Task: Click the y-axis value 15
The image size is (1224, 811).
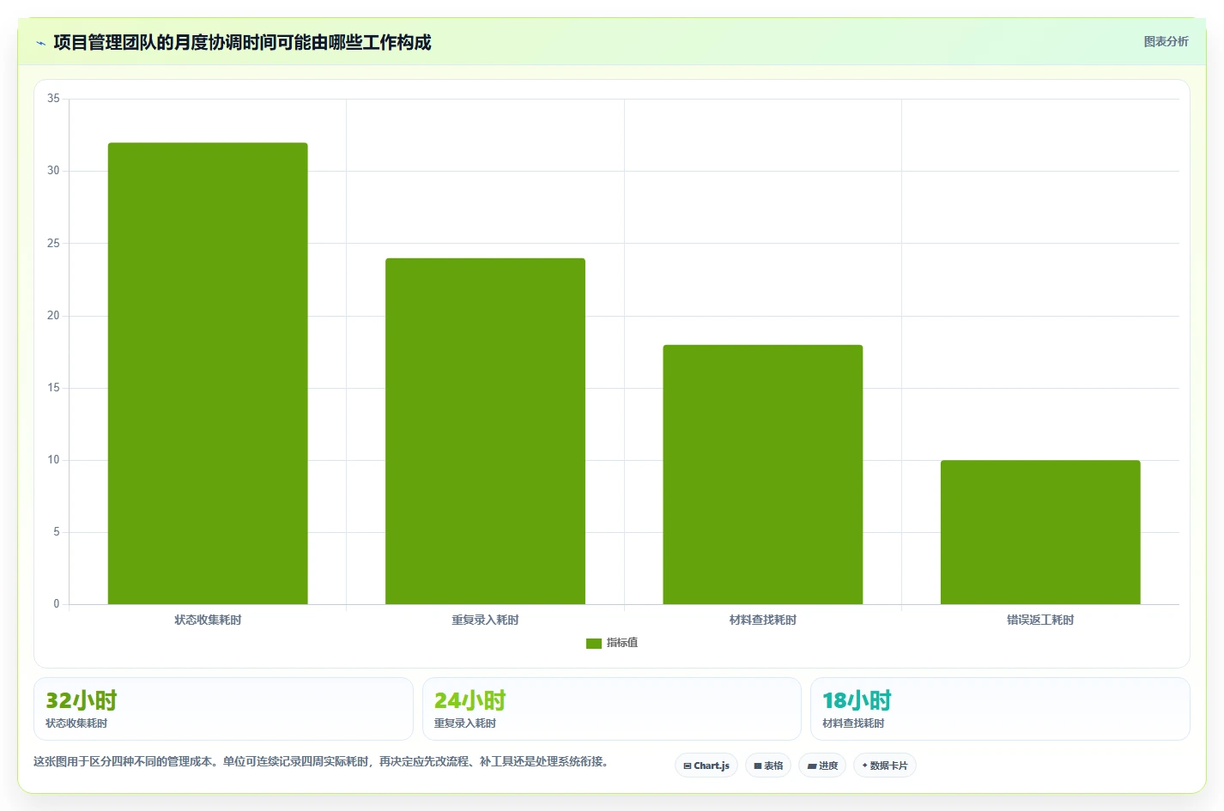Action: 53,388
